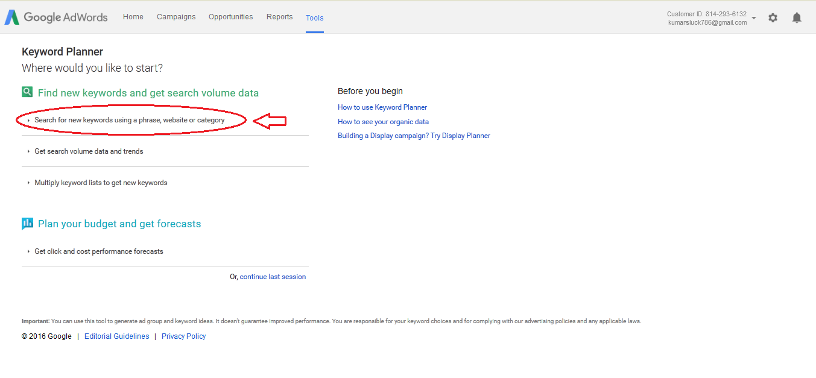Open How to use Keyword Planner link
Image resolution: width=816 pixels, height=378 pixels.
click(382, 107)
